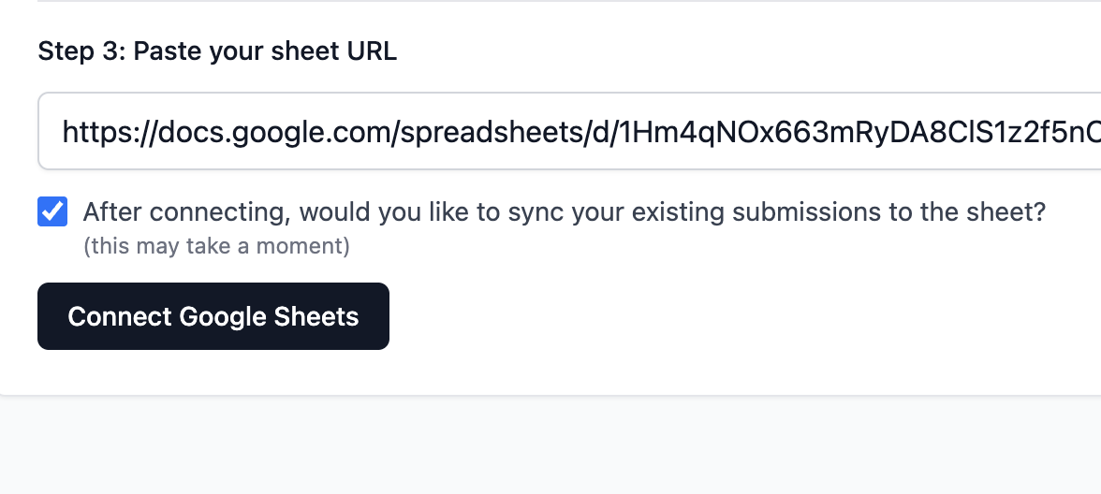
Task: Click the "After connecting, would you like" label
Action: (564, 212)
